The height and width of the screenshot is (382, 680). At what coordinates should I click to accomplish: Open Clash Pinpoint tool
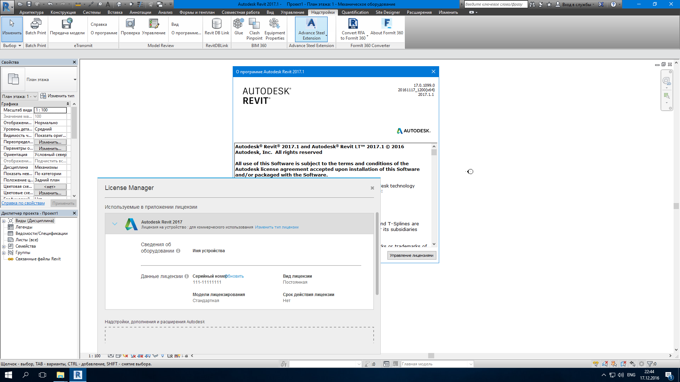point(254,29)
